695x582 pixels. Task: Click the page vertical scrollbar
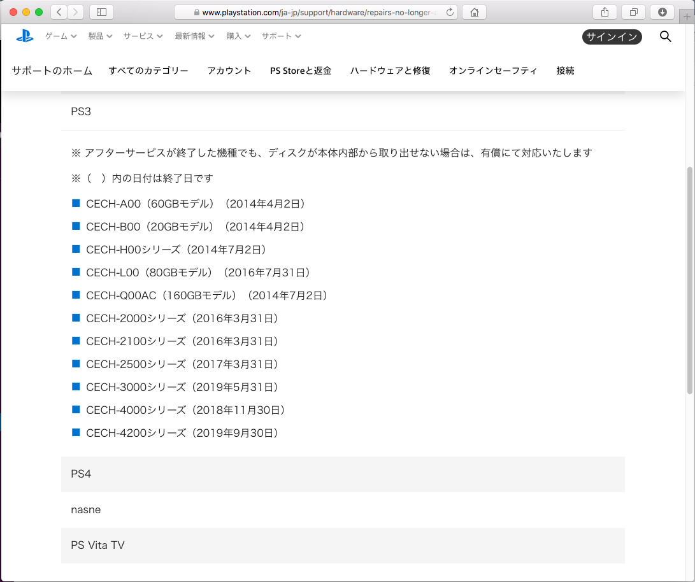[x=690, y=280]
